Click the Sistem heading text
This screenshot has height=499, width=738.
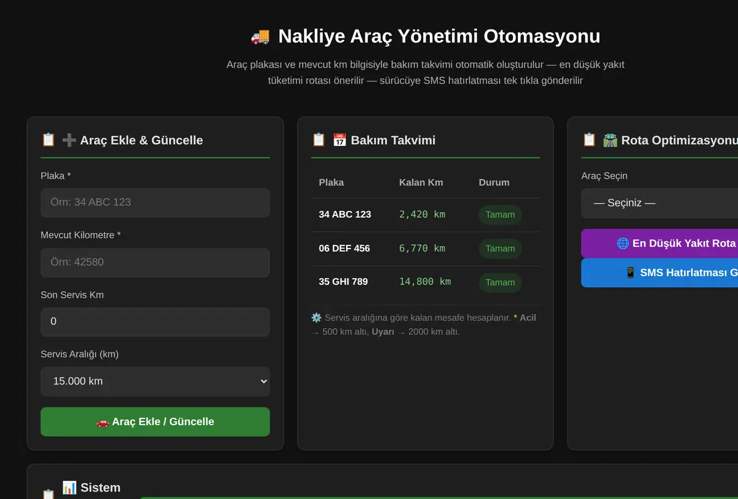pos(100,488)
